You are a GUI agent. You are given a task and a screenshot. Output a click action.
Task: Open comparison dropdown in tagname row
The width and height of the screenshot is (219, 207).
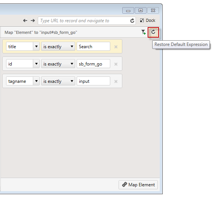pos(58,81)
